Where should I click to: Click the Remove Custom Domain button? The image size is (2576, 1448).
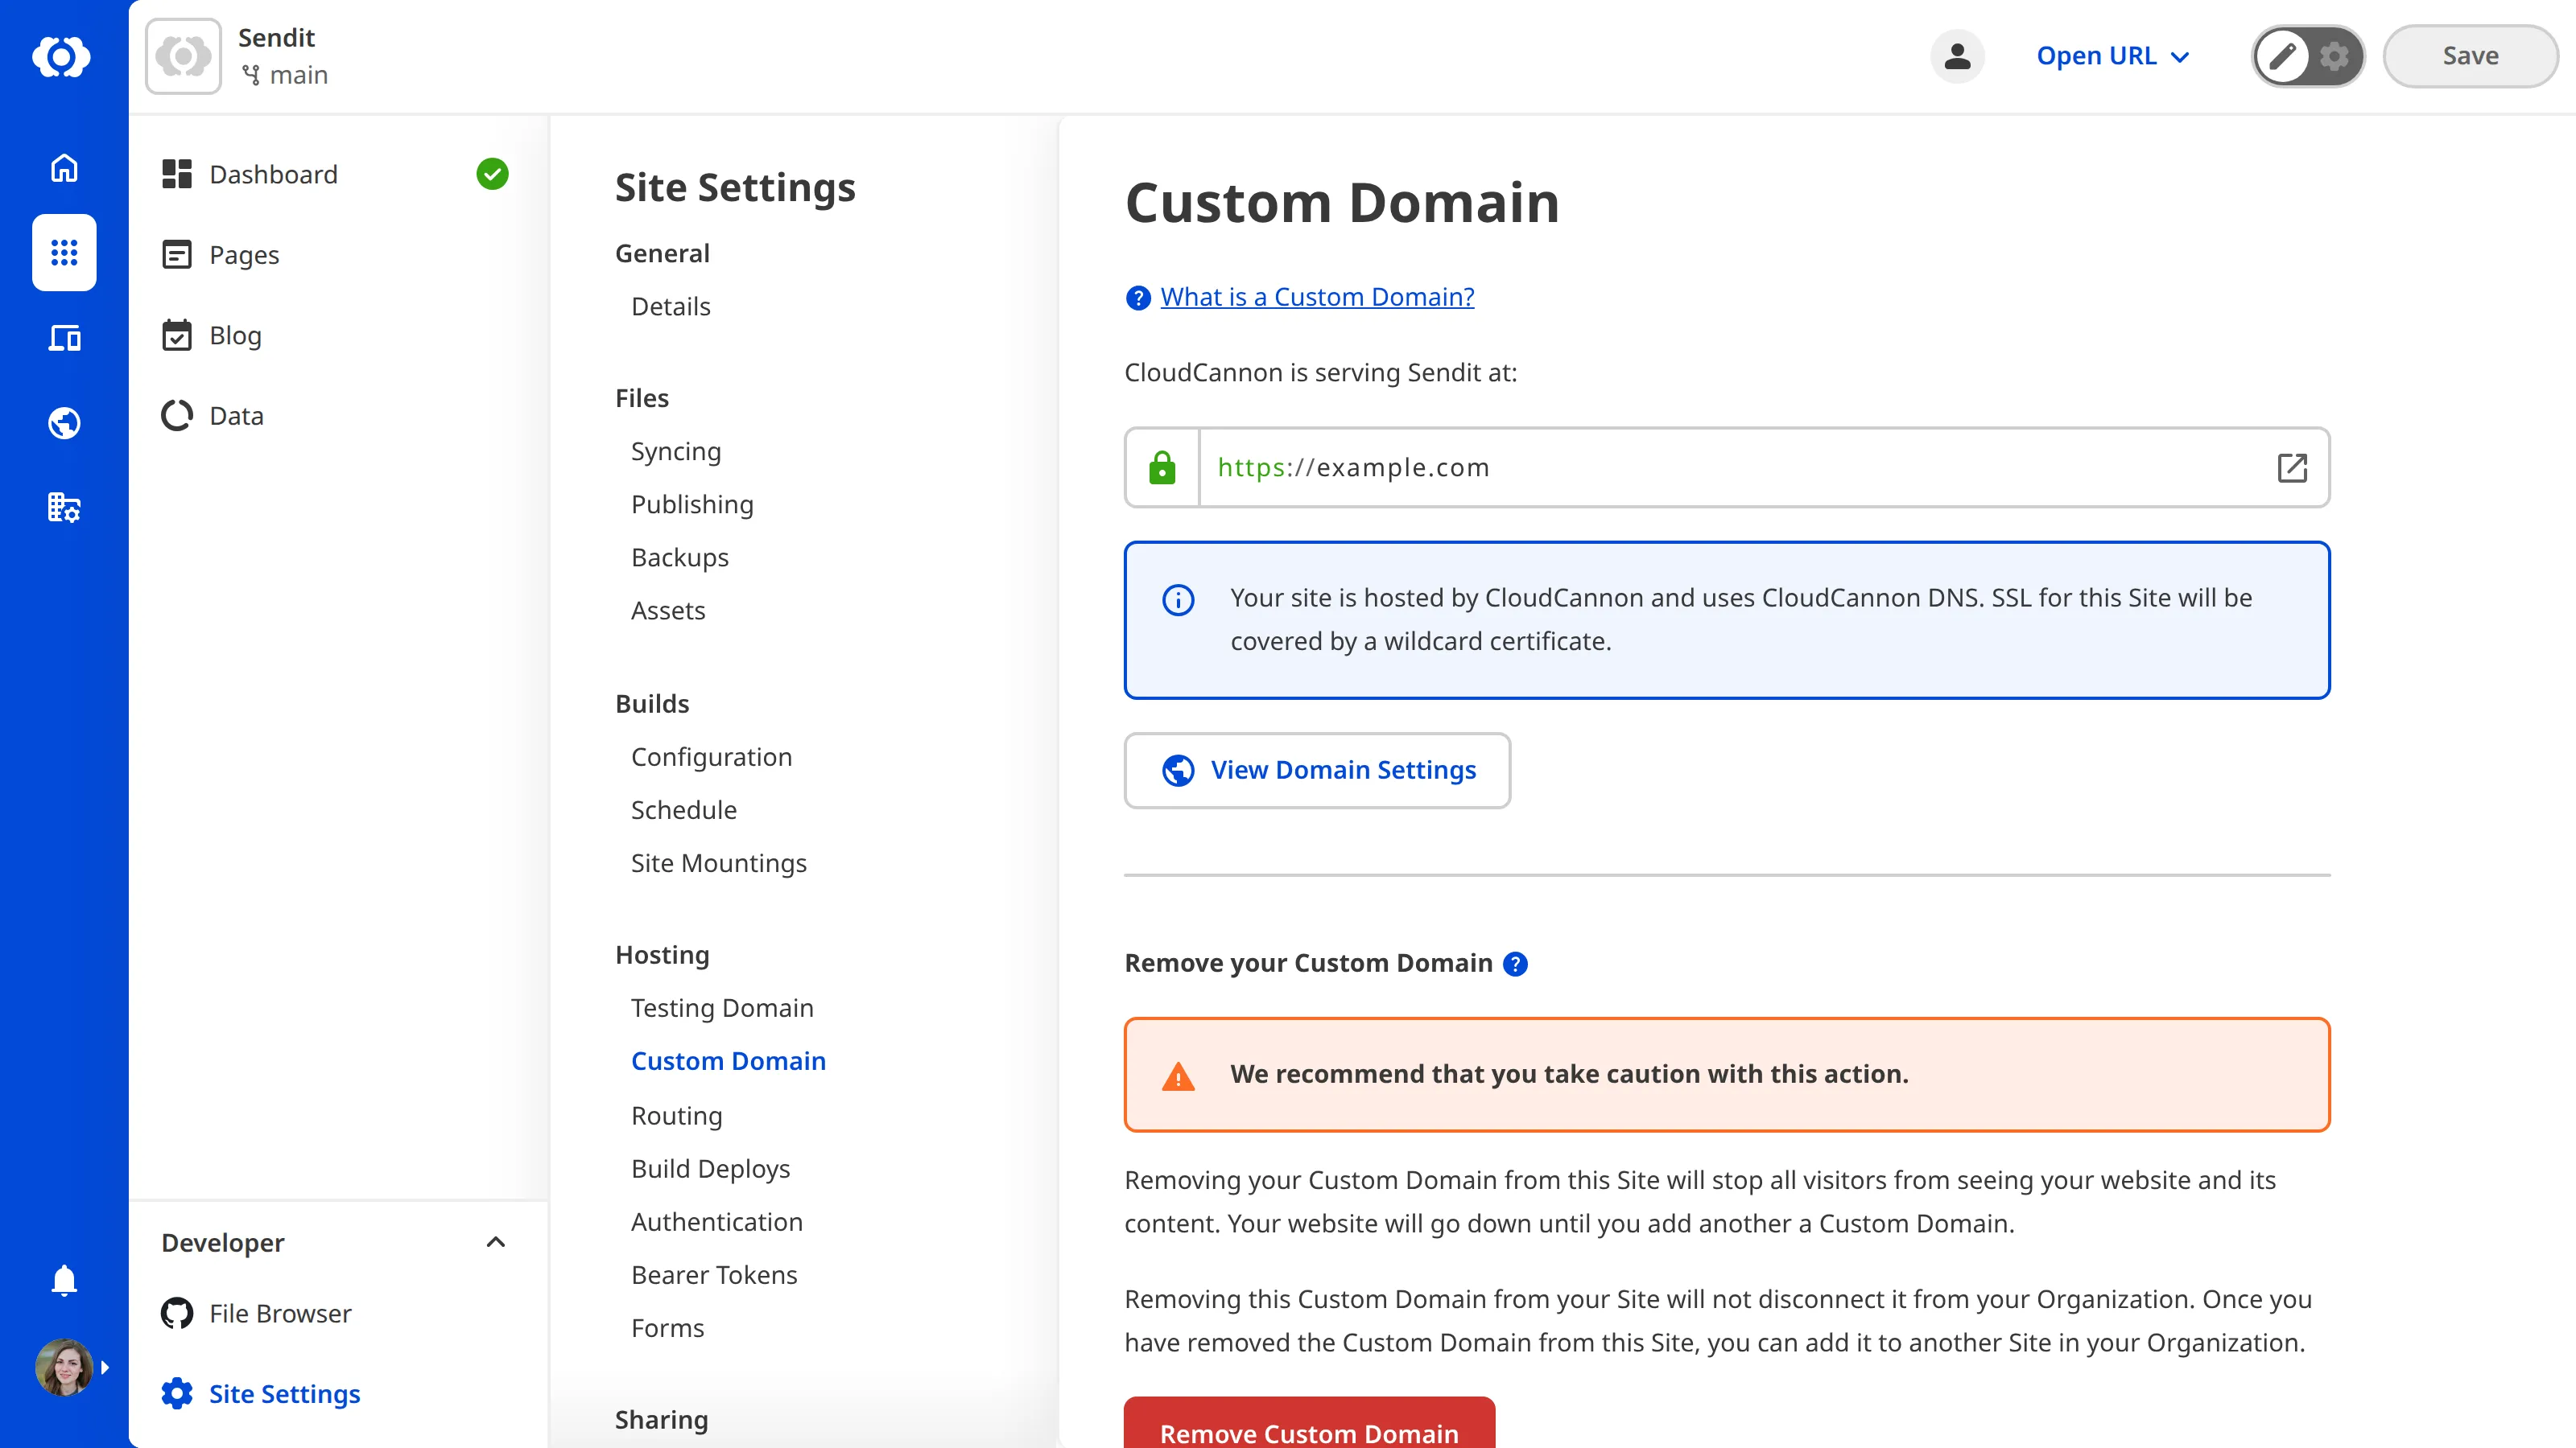coord(1308,1431)
